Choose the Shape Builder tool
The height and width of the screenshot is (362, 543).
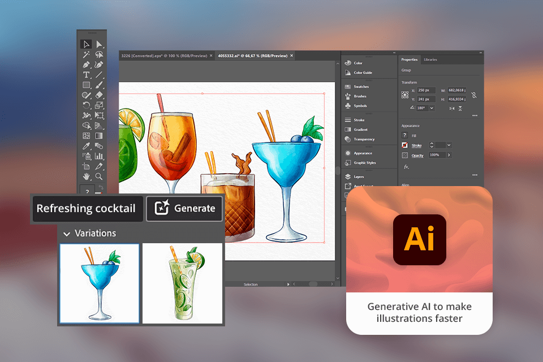pos(86,126)
